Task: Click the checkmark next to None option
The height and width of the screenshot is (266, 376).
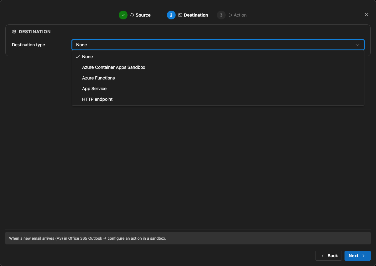Action: (77, 57)
